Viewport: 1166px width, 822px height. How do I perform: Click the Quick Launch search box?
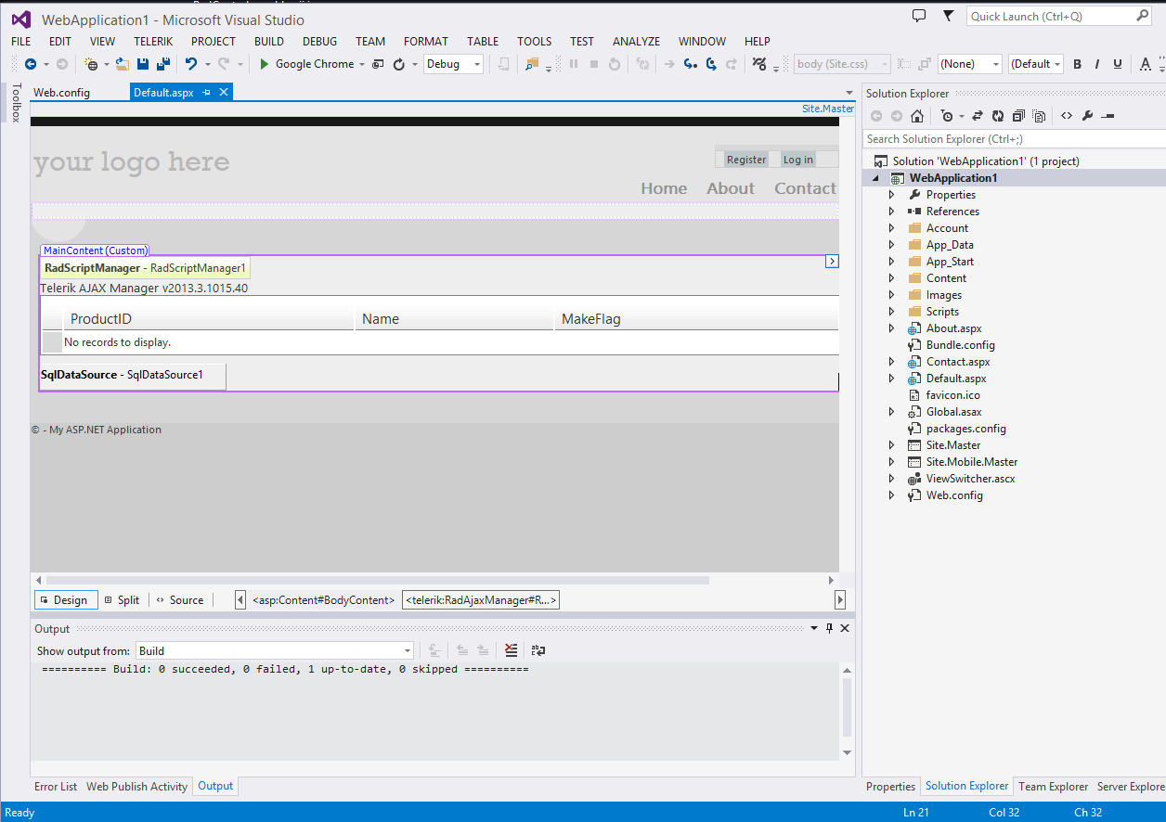tap(1058, 16)
